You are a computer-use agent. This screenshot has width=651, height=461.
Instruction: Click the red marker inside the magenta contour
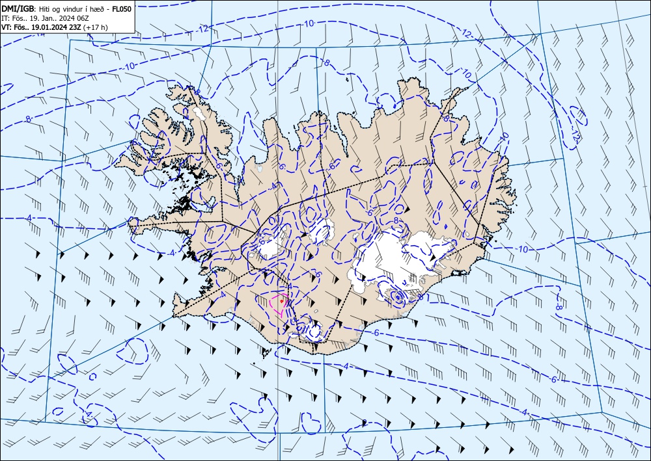(x=282, y=302)
